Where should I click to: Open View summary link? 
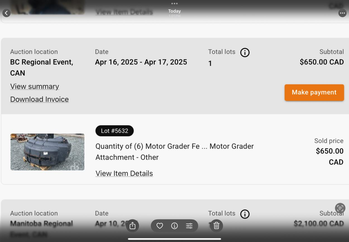(x=35, y=86)
